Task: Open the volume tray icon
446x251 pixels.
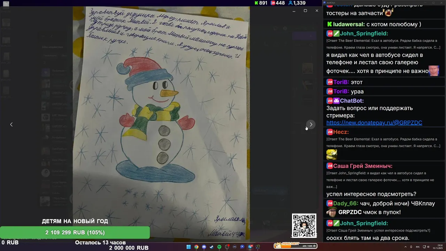Action: [x=429, y=247]
